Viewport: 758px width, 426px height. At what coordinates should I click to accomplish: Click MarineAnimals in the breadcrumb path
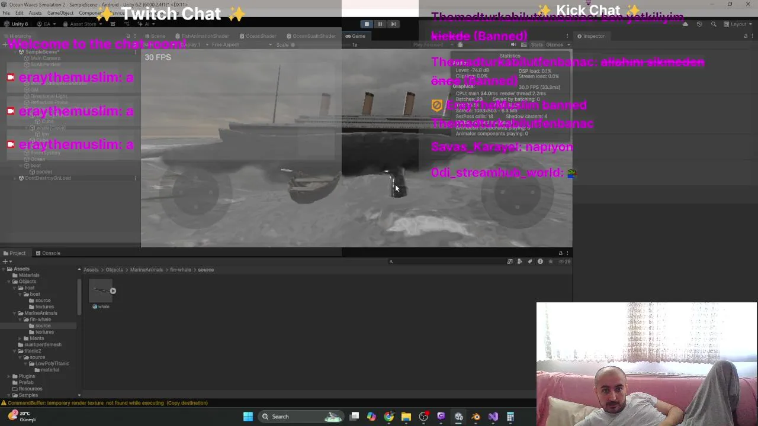146,270
